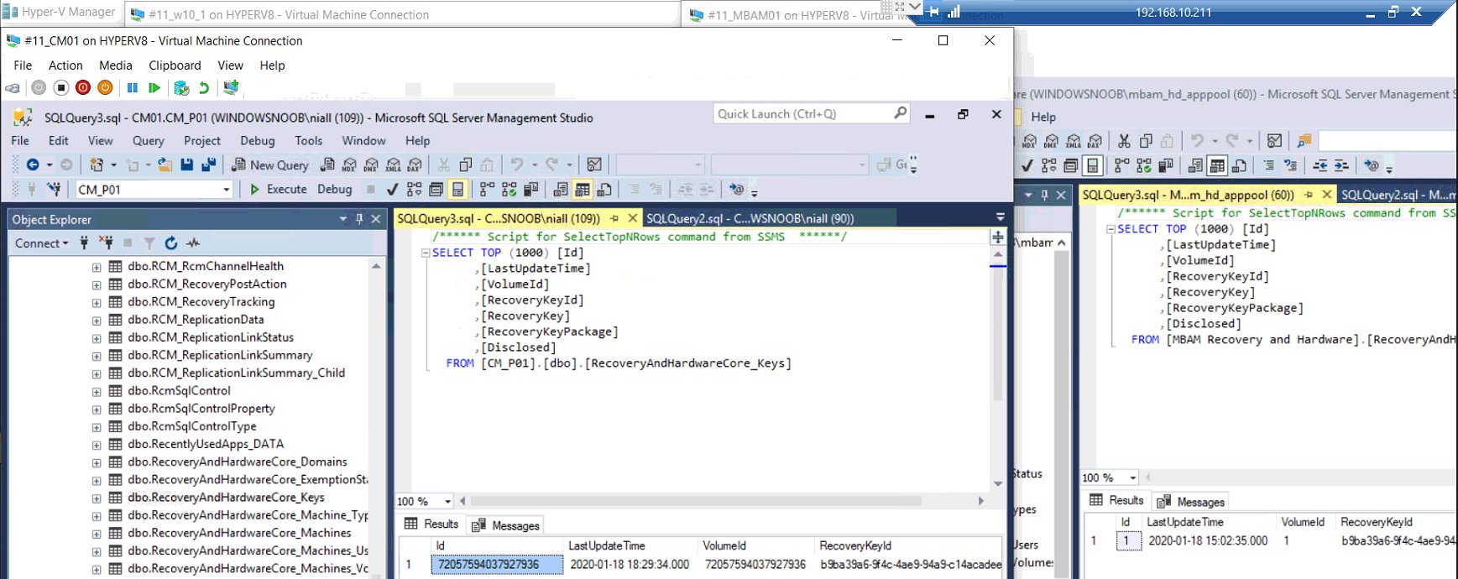Toggle Results to Text in CM01 SSMS
The height and width of the screenshot is (579, 1458).
click(x=561, y=190)
